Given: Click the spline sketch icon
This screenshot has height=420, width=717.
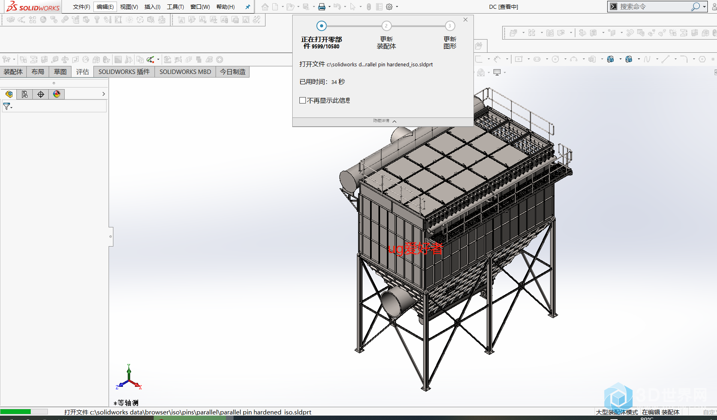Looking at the screenshot, I should [647, 59].
